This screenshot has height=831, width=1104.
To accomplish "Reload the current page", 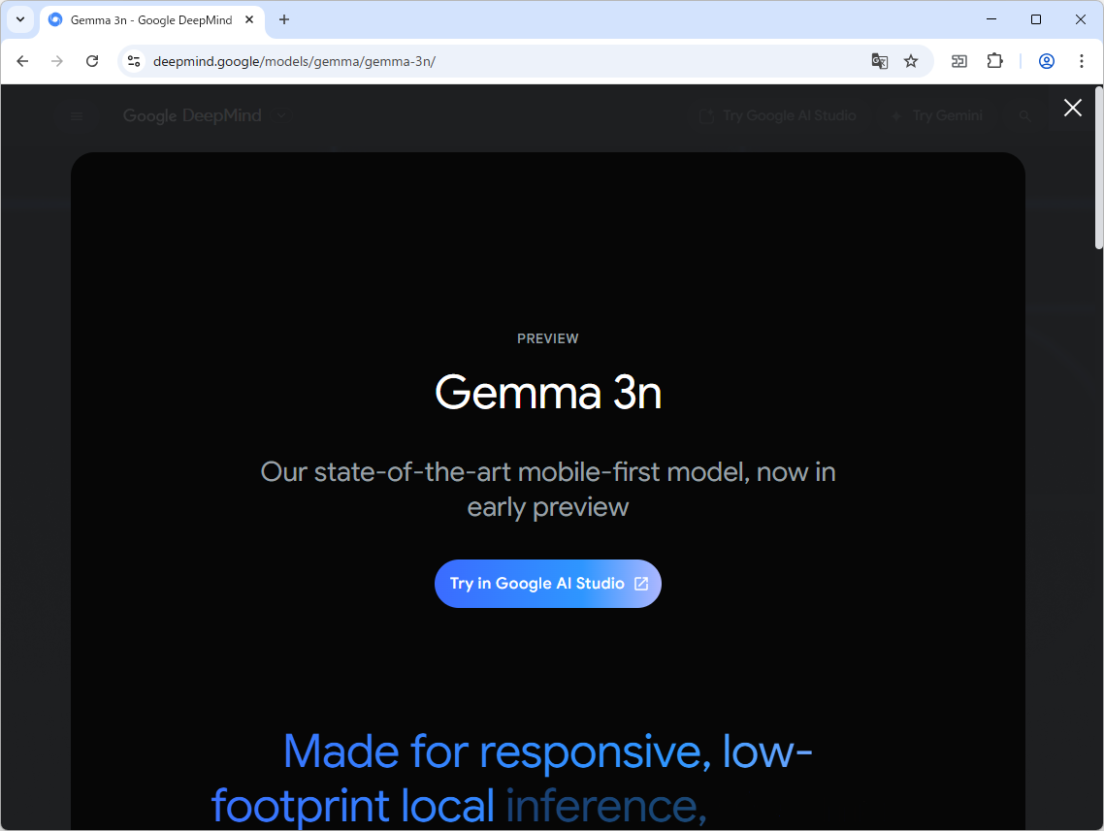I will (x=92, y=60).
